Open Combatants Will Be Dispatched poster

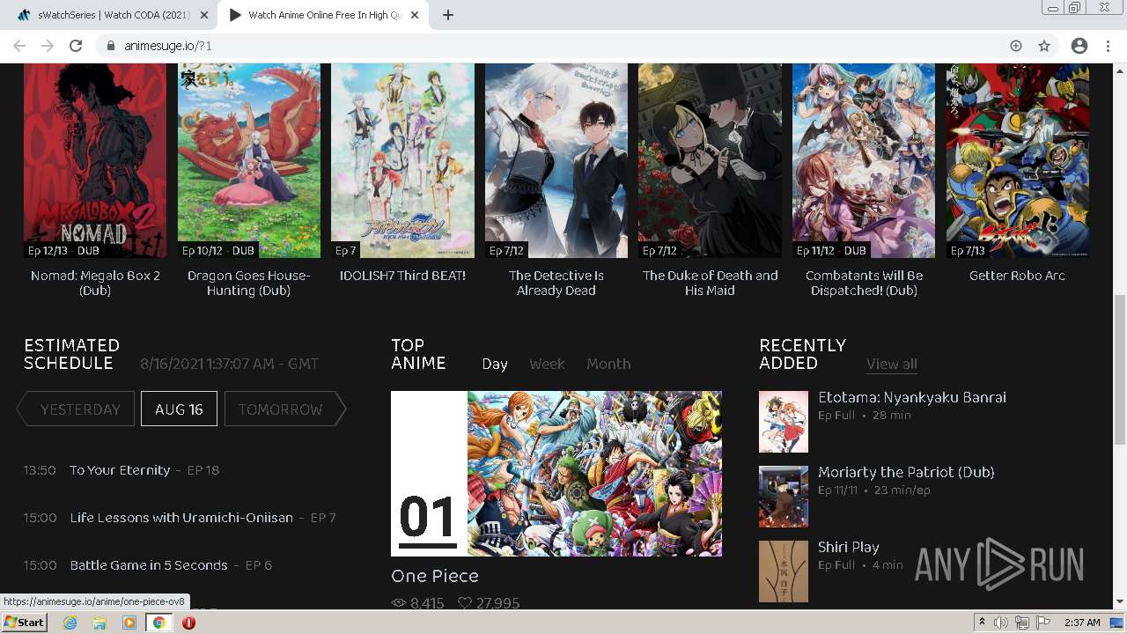864,160
